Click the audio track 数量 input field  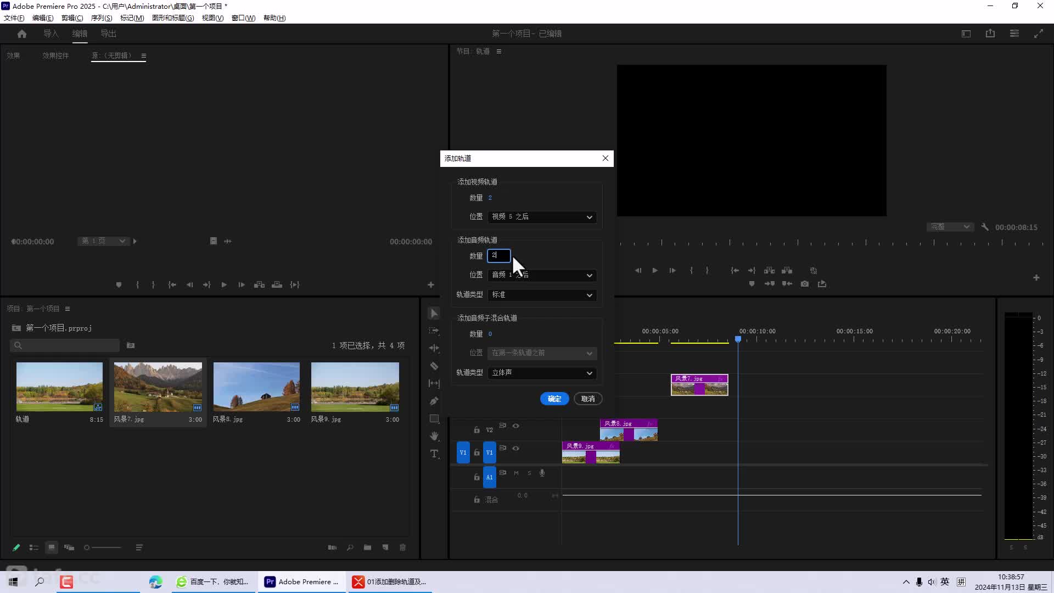(x=499, y=255)
